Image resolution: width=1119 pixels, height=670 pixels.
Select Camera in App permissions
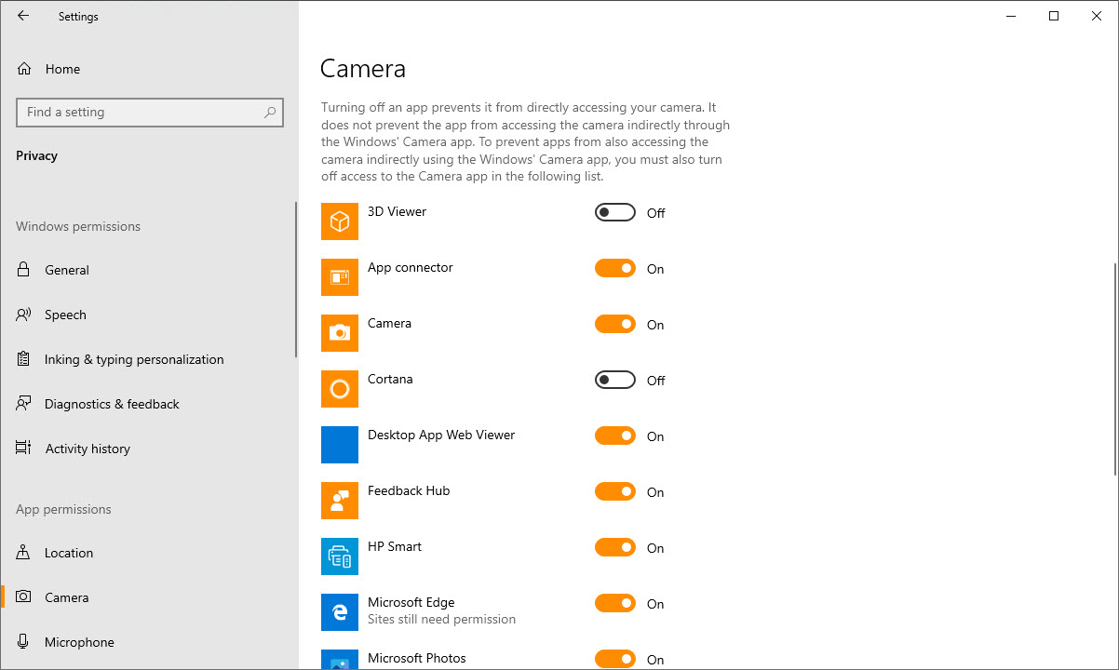coord(149,597)
